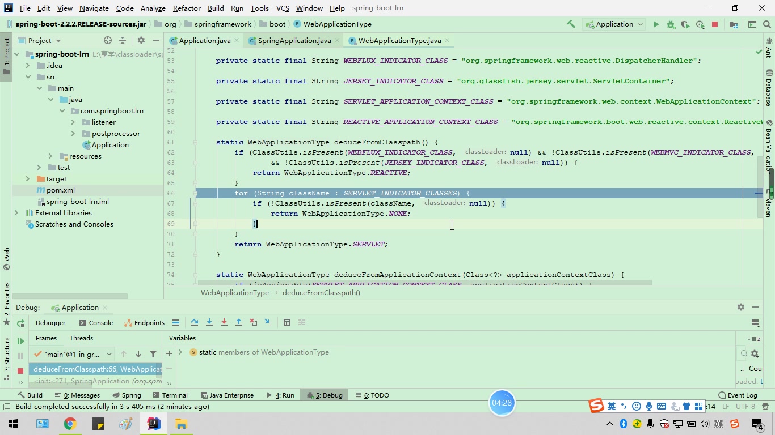Open the Event Log
775x435 pixels.
click(738, 395)
